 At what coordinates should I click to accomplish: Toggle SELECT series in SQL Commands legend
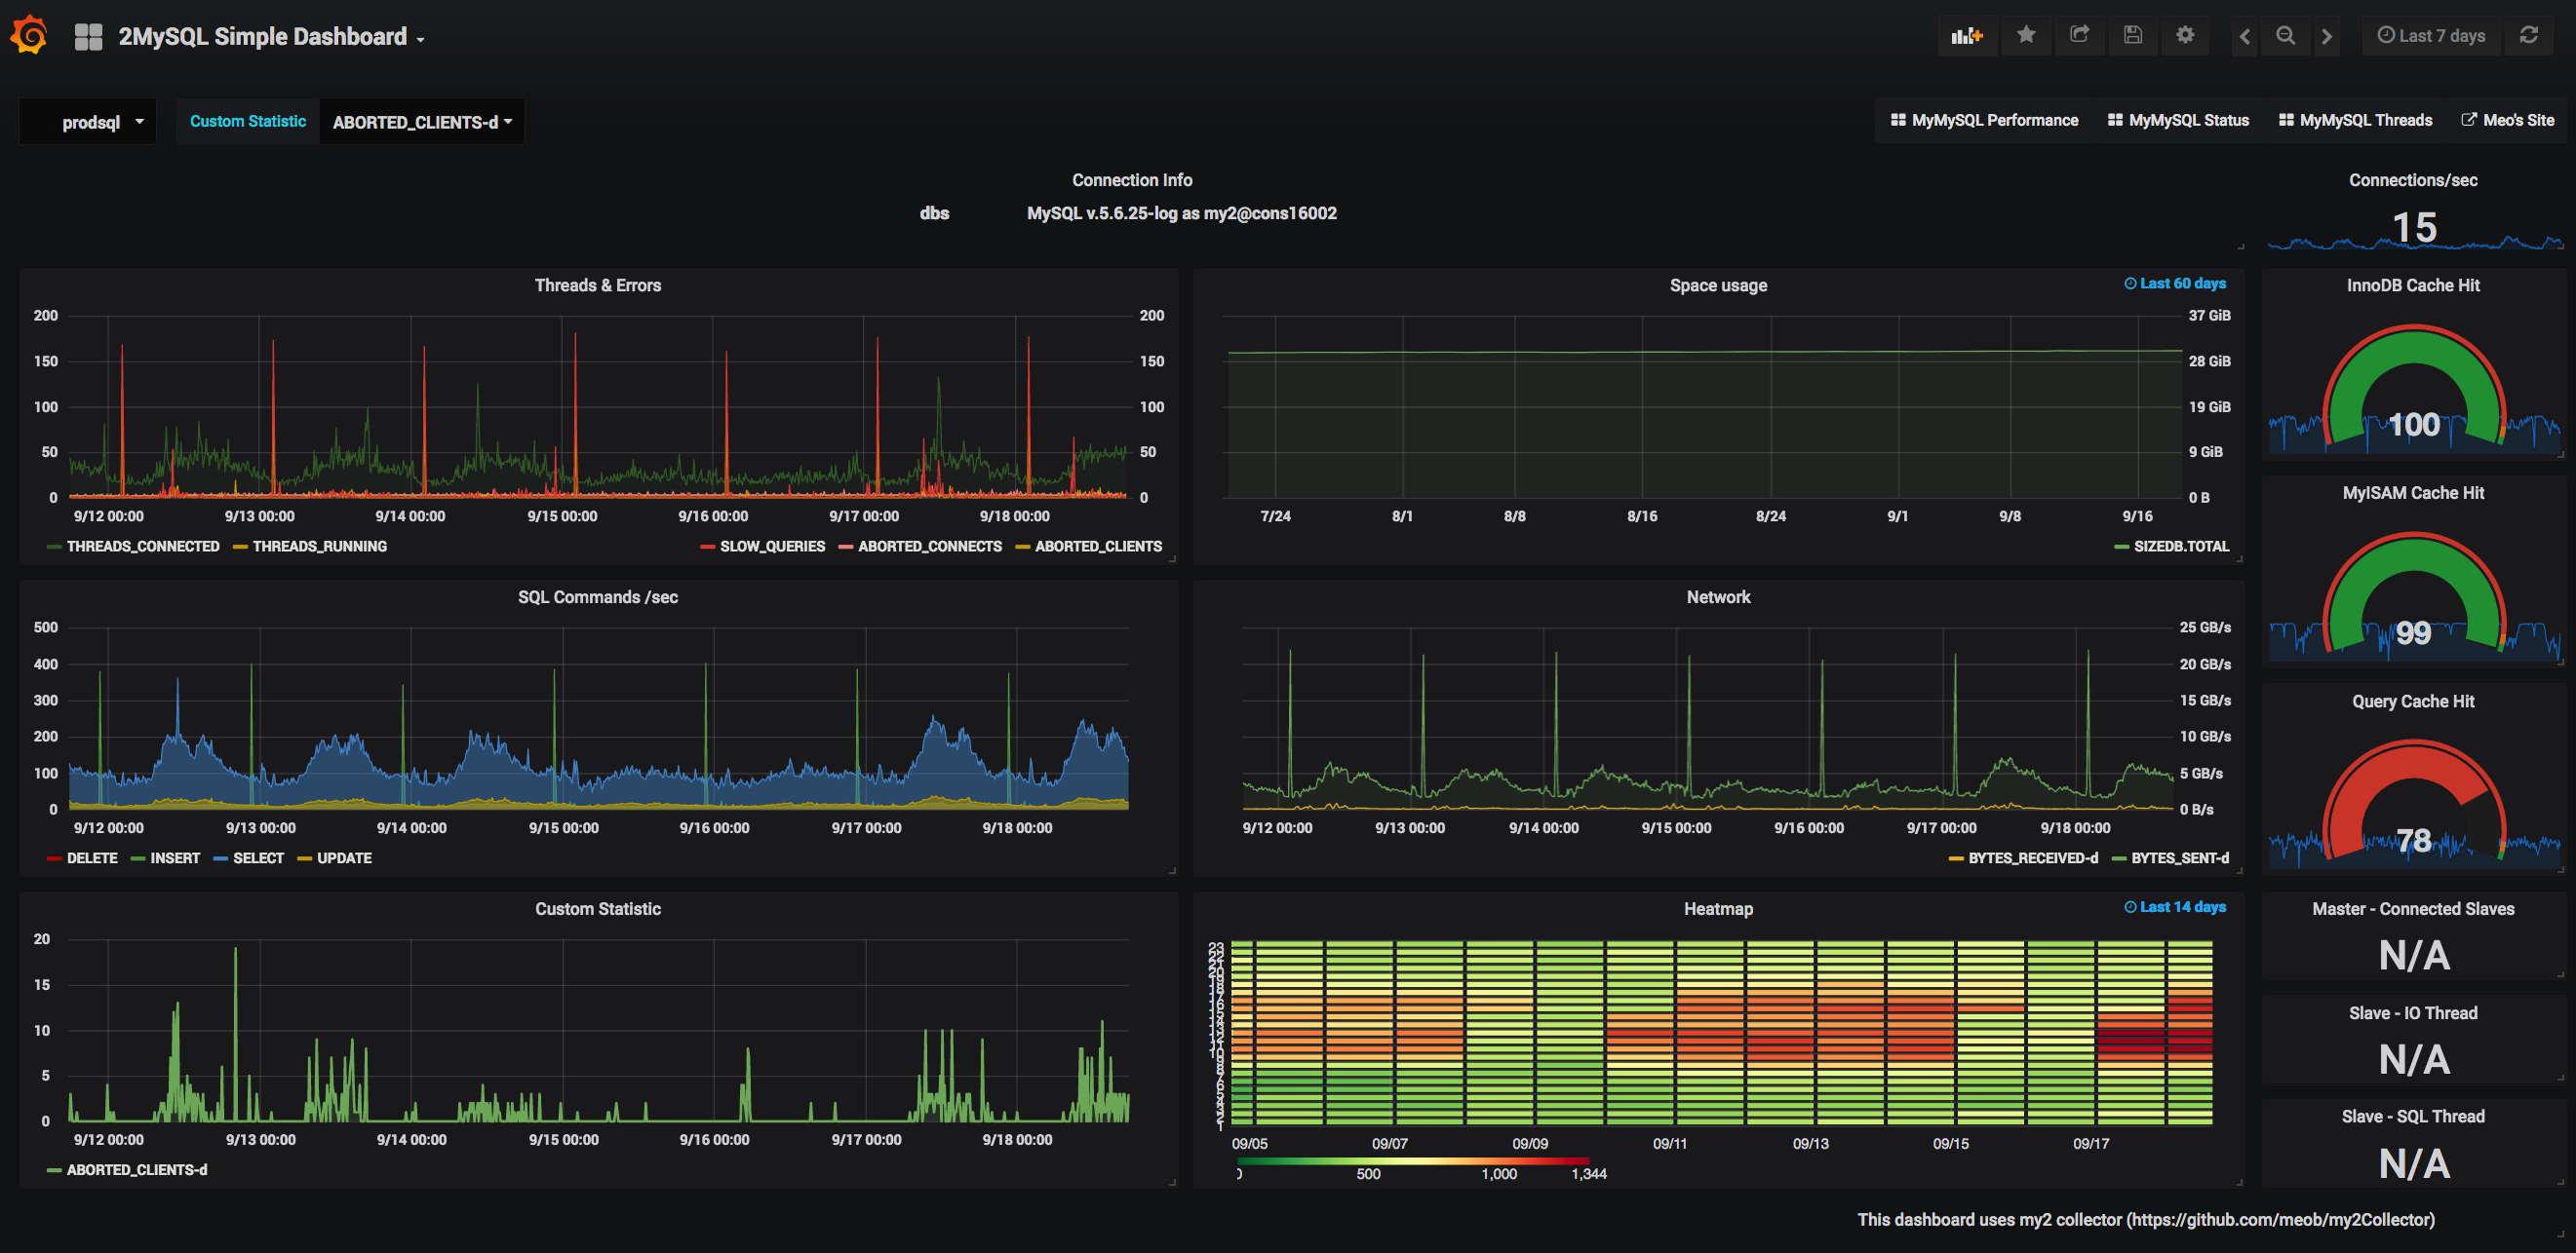point(257,858)
